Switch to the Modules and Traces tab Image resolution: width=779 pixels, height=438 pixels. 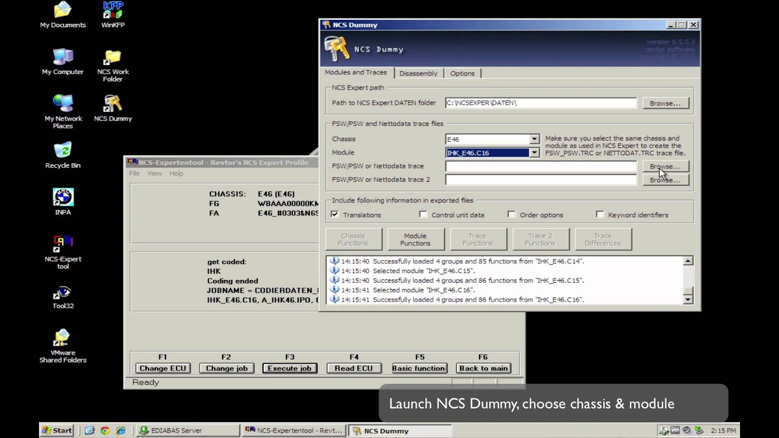click(356, 72)
